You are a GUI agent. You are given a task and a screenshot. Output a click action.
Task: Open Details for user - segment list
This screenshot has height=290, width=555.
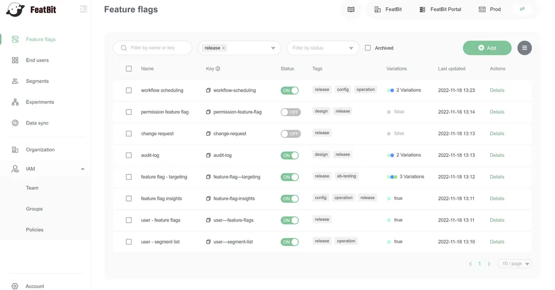[x=497, y=242]
